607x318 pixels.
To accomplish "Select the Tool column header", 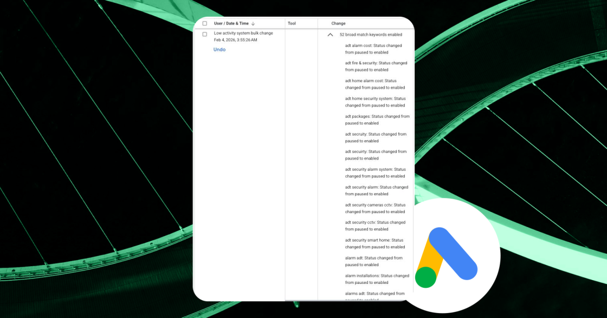I will 291,23.
